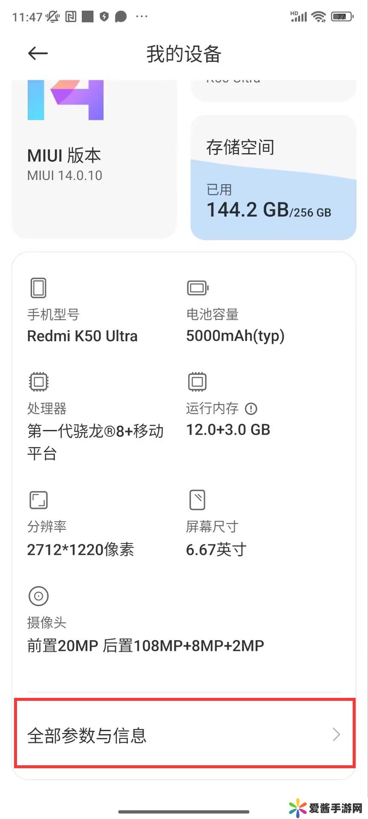This screenshot has height=819, width=368.
Task: Tap the Redmi K50 Ultra model text
Action: 82,336
